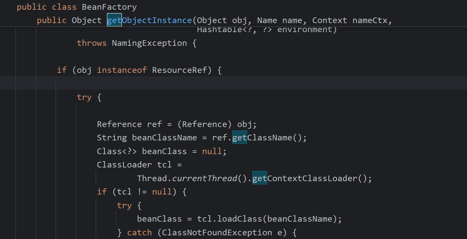Click 'Hashtable<?, ?> environment' parameter

click(x=265, y=30)
